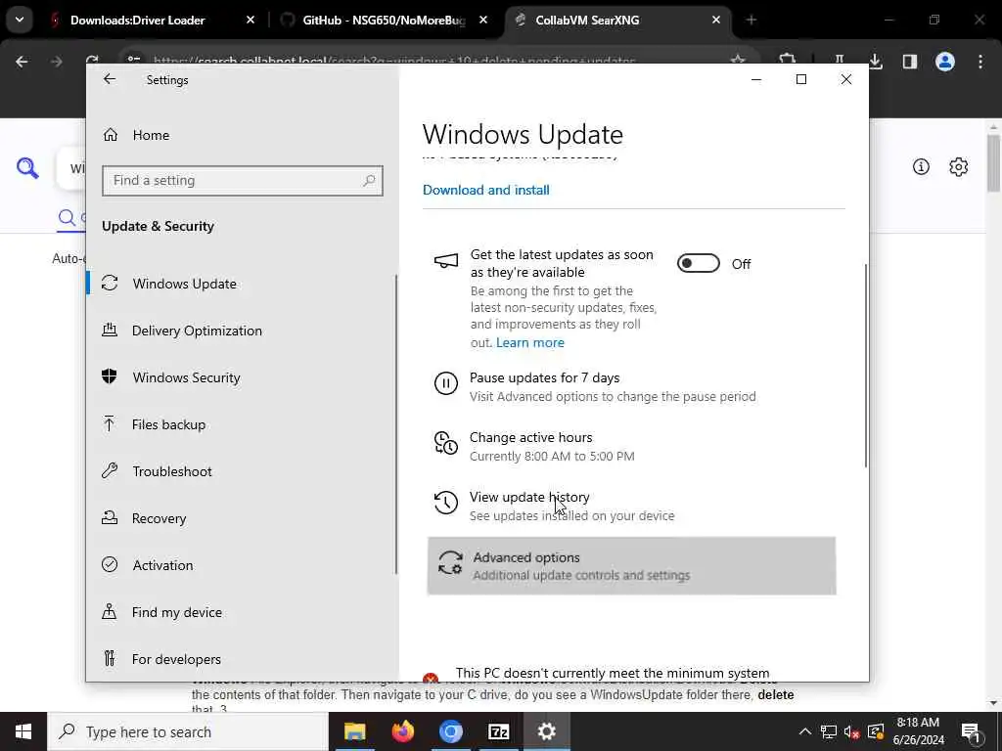Open the Windows Start menu
The height and width of the screenshot is (751, 1002).
(x=23, y=731)
